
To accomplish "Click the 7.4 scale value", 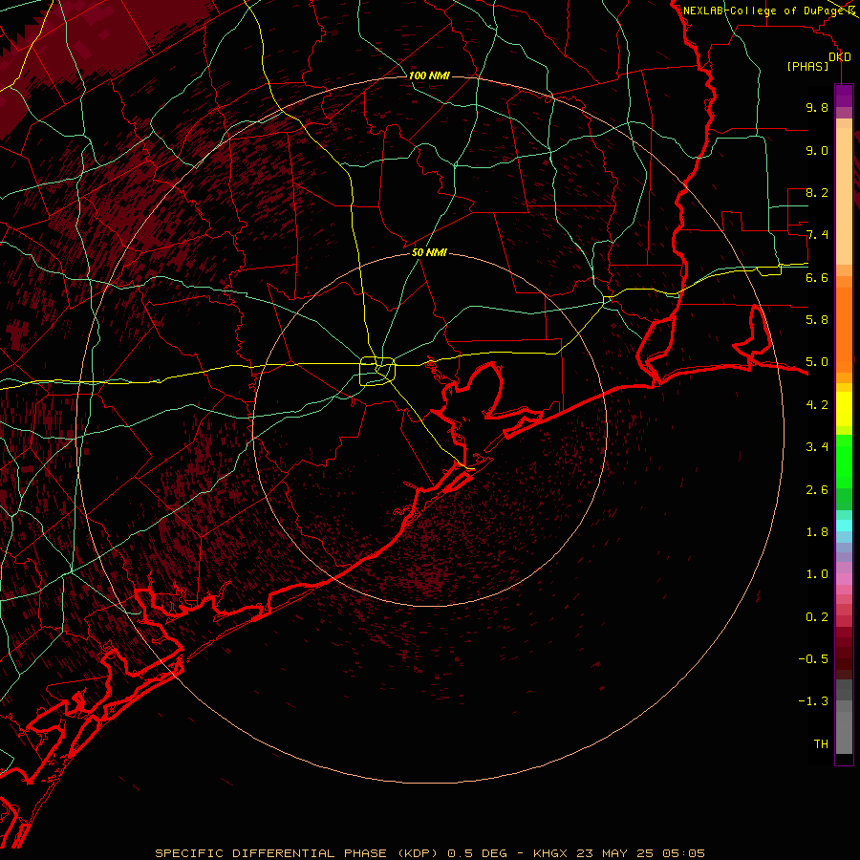I will point(817,235).
